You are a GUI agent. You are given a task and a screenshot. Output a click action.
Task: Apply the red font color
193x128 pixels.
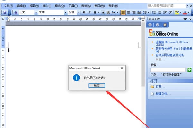tap(185, 12)
